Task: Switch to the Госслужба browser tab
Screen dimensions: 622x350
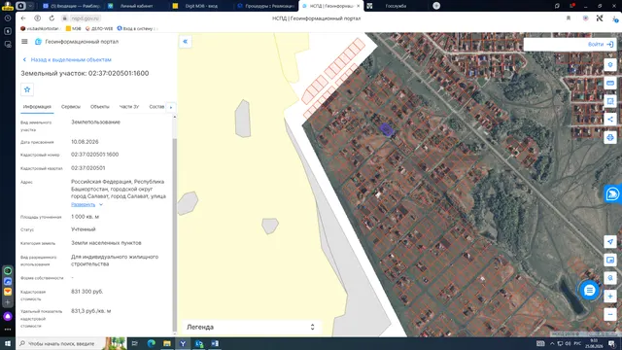Action: [x=396, y=6]
